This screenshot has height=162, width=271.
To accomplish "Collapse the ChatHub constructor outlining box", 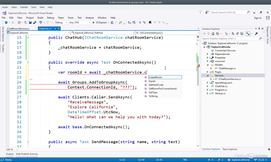I will click(28, 37).
